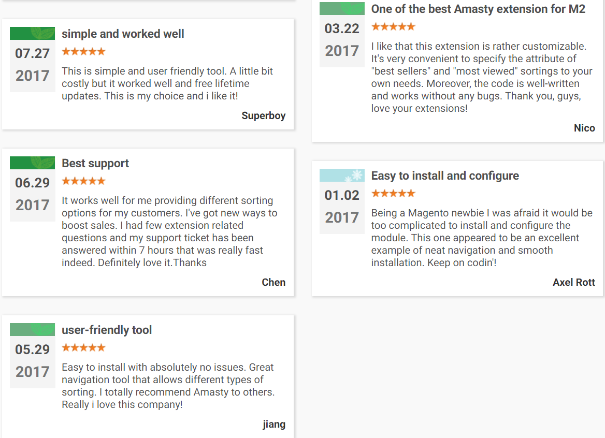The height and width of the screenshot is (438, 605).
Task: Open 'simple and worked well' review title
Action: tap(123, 34)
